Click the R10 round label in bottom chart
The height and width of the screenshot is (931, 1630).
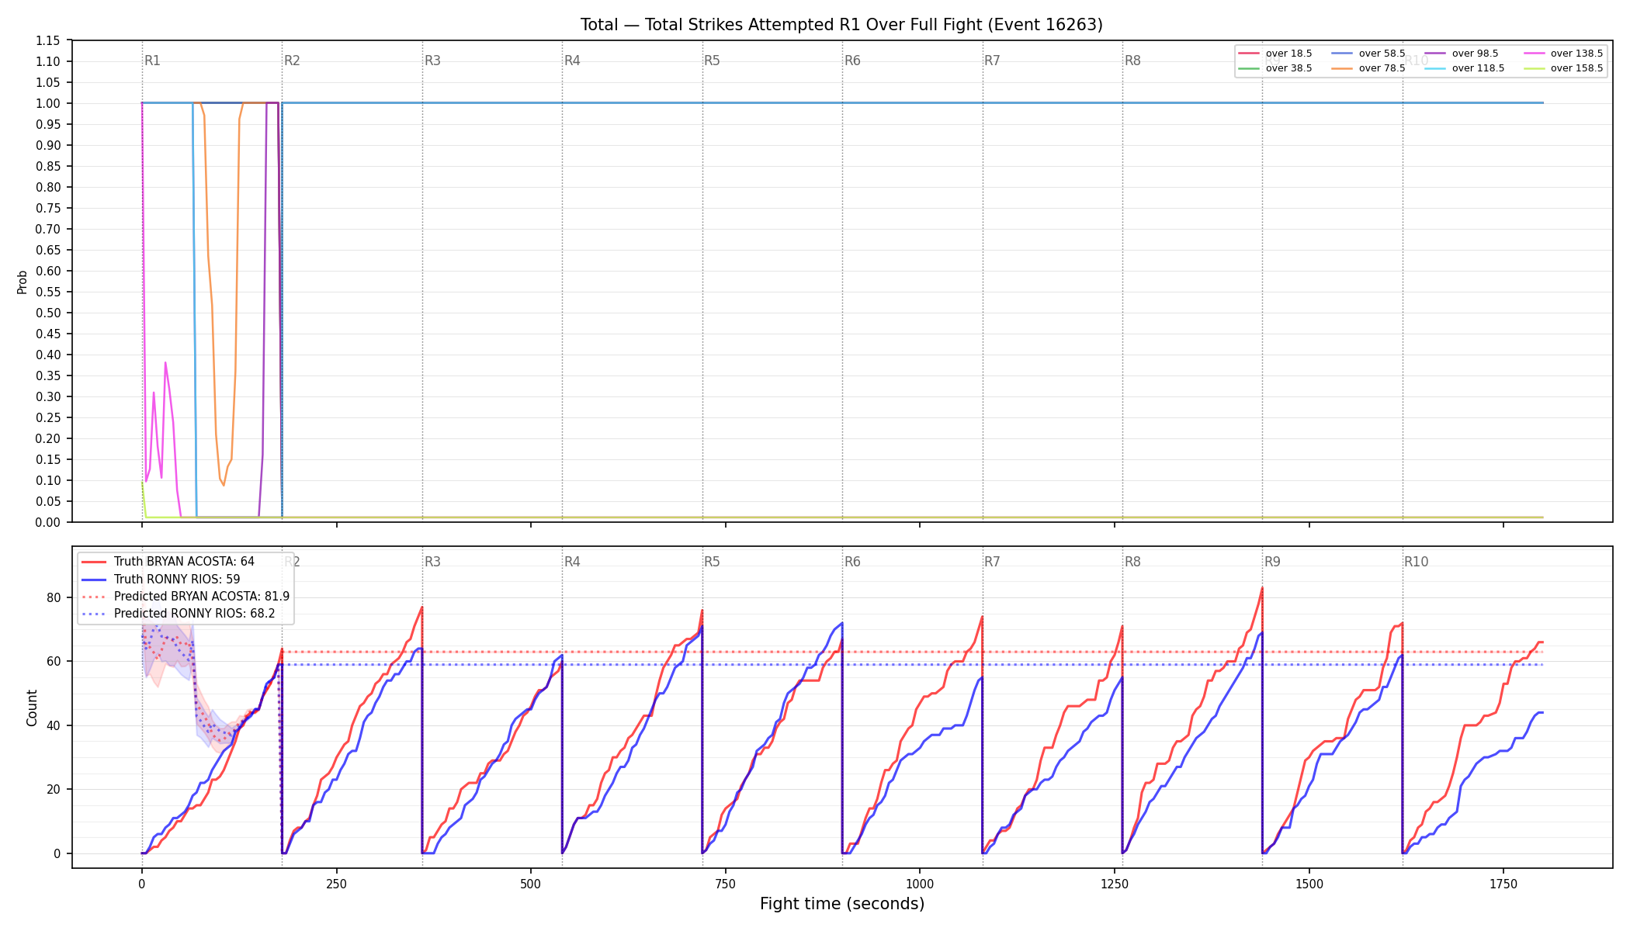pyautogui.click(x=1416, y=562)
